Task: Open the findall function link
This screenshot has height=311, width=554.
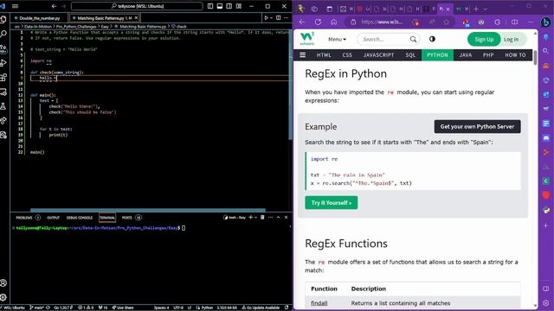Action: [x=319, y=303]
